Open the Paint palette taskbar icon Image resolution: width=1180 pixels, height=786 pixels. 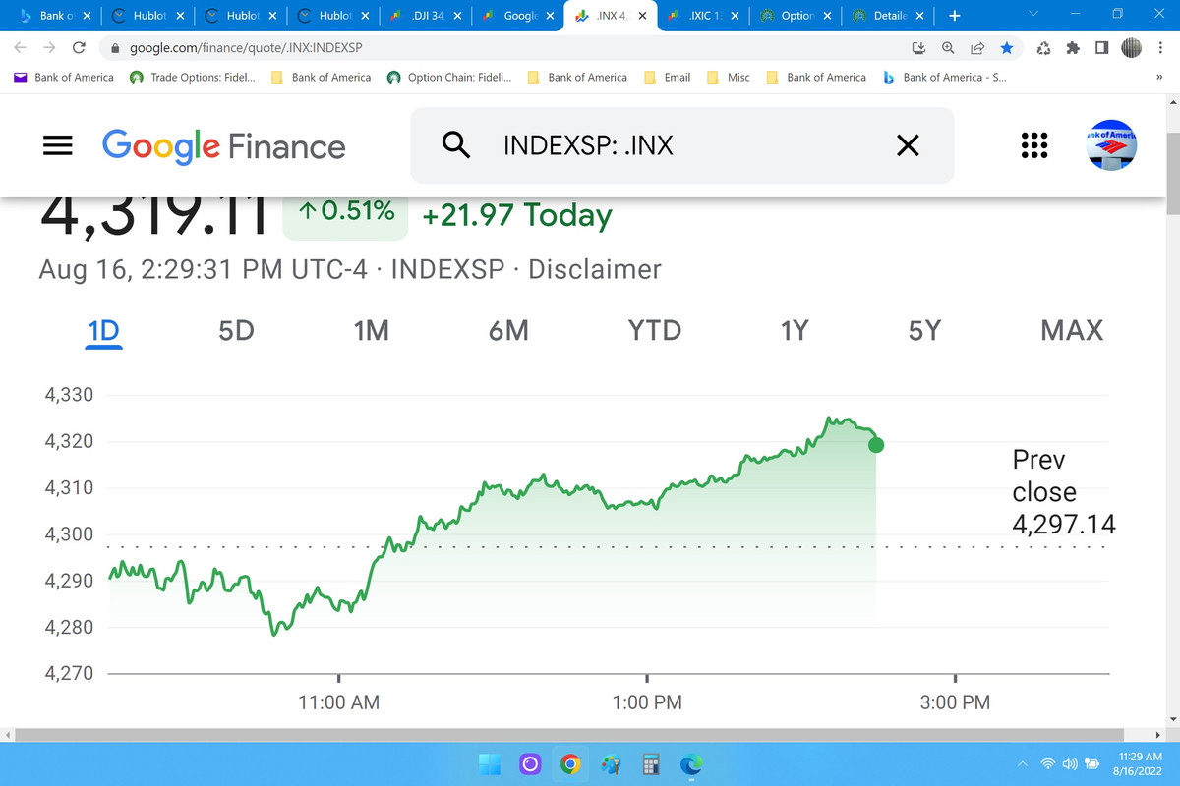tap(611, 763)
